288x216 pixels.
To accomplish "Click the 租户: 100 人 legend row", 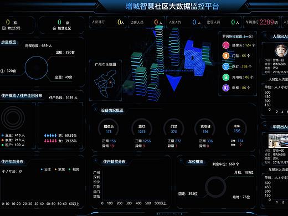I will [13, 145].
